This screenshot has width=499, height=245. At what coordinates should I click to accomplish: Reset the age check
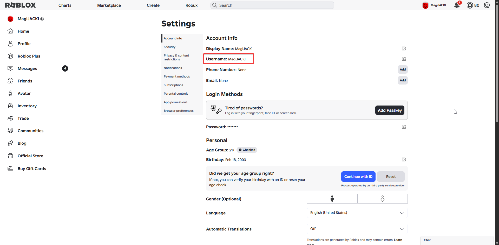[x=391, y=177]
